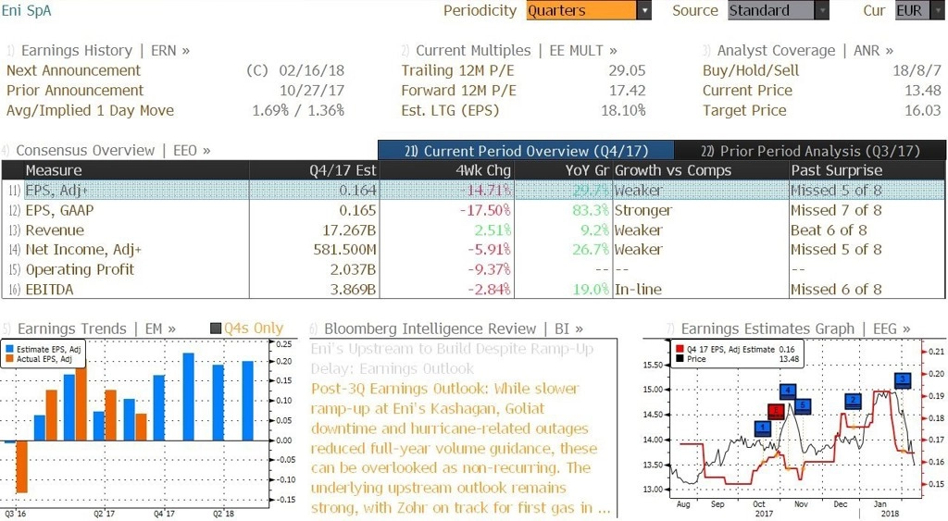Image resolution: width=948 pixels, height=521 pixels.
Task: Click orange Actual EPS, Adj legend swatch
Action: click(x=9, y=359)
